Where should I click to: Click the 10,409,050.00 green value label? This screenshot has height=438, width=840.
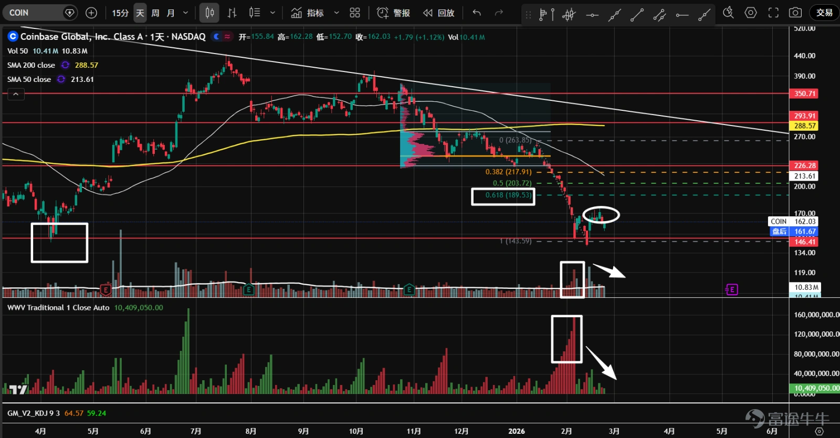click(815, 388)
